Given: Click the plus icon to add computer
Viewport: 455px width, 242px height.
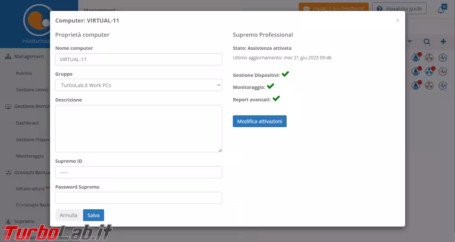Looking at the screenshot, I should click(x=443, y=42).
